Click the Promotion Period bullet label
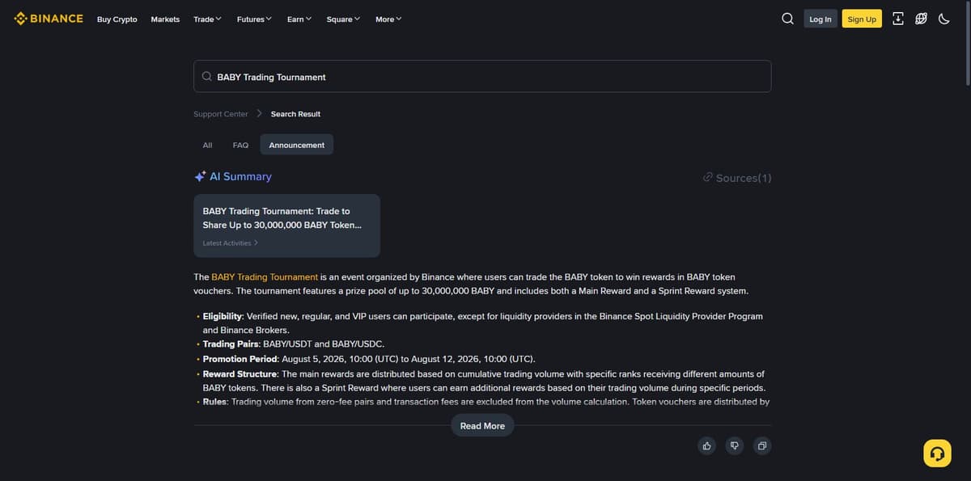This screenshot has height=481, width=971. pos(240,358)
